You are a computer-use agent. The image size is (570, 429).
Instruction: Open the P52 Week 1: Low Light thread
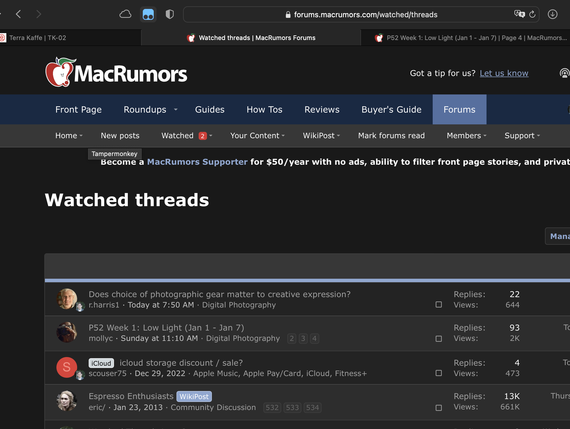166,328
